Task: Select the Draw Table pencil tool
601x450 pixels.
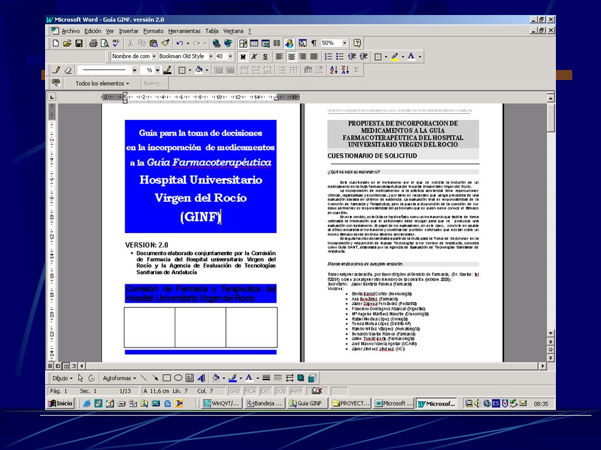Action: 56,70
